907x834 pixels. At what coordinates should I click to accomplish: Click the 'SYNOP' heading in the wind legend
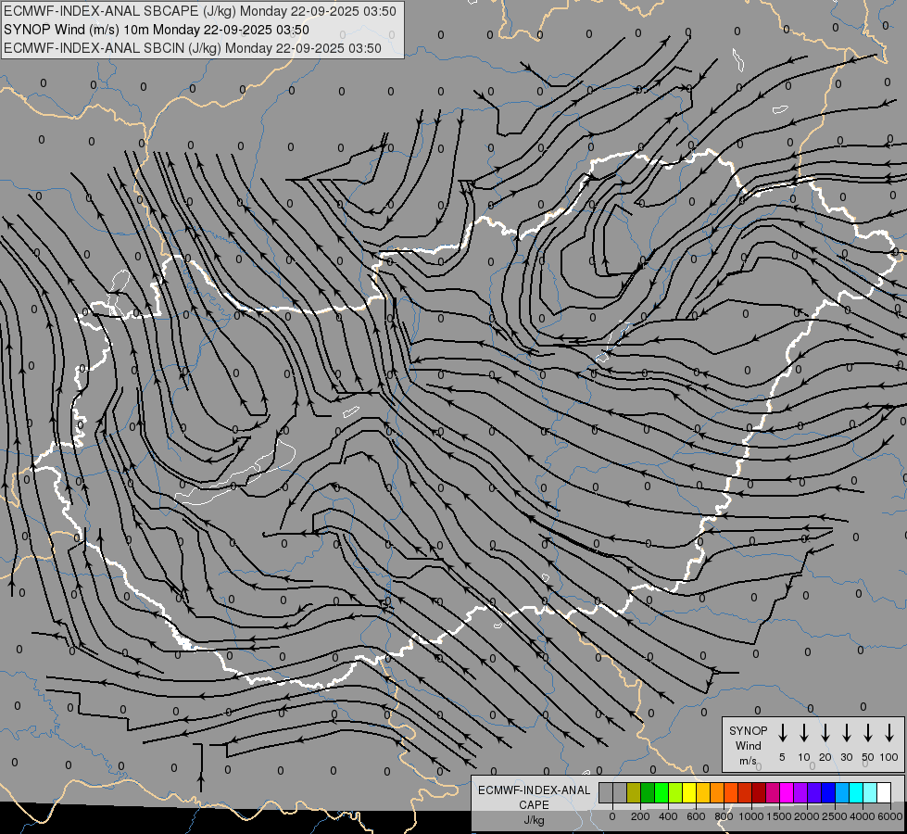(x=748, y=730)
